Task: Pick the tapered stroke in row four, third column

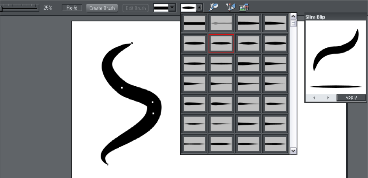Action: pyautogui.click(x=248, y=84)
